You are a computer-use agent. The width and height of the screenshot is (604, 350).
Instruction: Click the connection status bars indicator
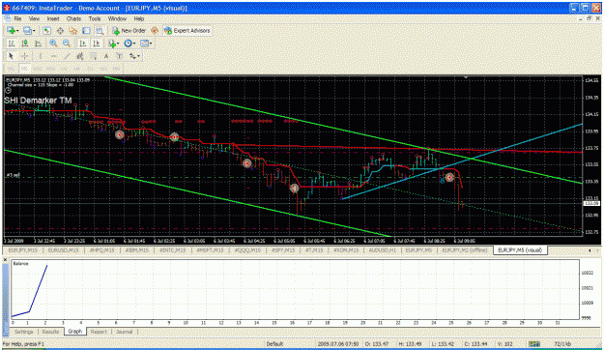click(x=533, y=344)
